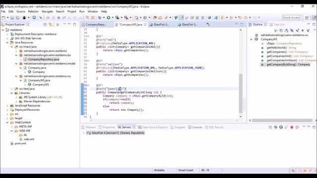317x178 pixels.
Task: Click the web browser globe toolbar icon
Action: tap(209, 18)
